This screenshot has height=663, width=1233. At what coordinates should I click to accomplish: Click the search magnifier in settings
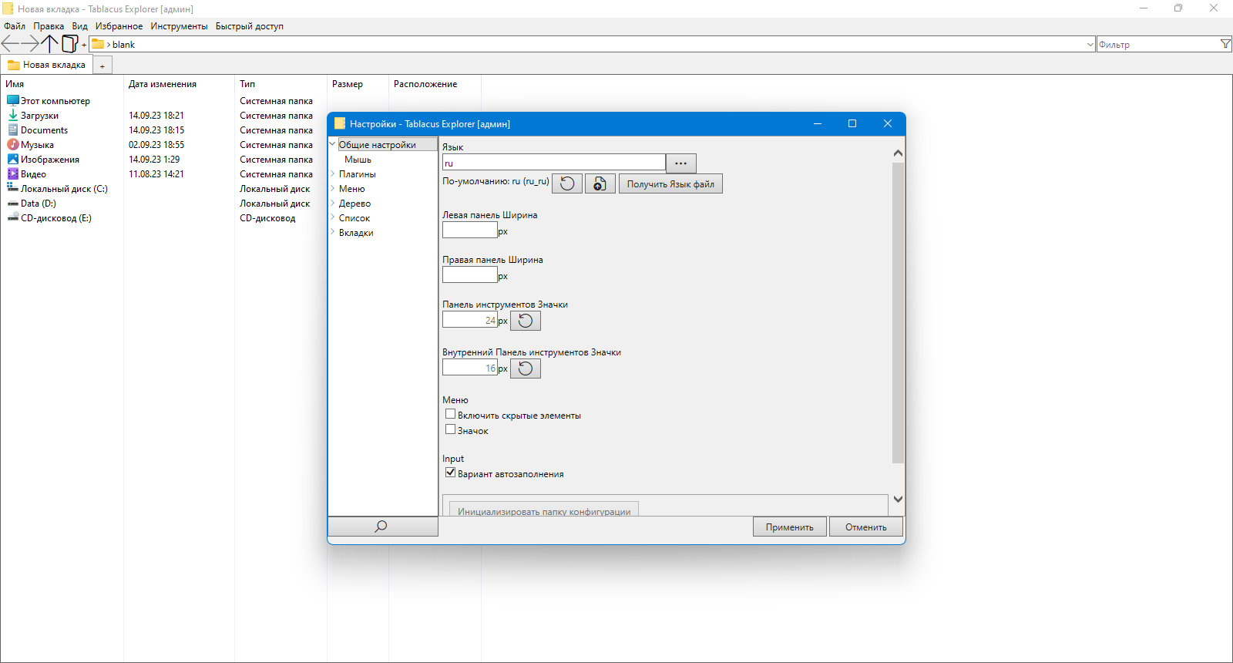coord(382,527)
